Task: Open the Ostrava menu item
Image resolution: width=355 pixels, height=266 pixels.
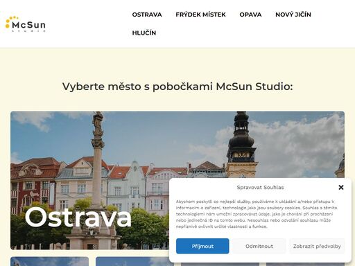Action: [147, 15]
